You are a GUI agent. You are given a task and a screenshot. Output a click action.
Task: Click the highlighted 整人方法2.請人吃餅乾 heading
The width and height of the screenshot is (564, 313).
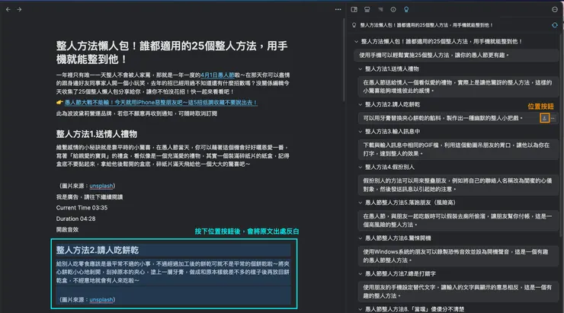97,250
